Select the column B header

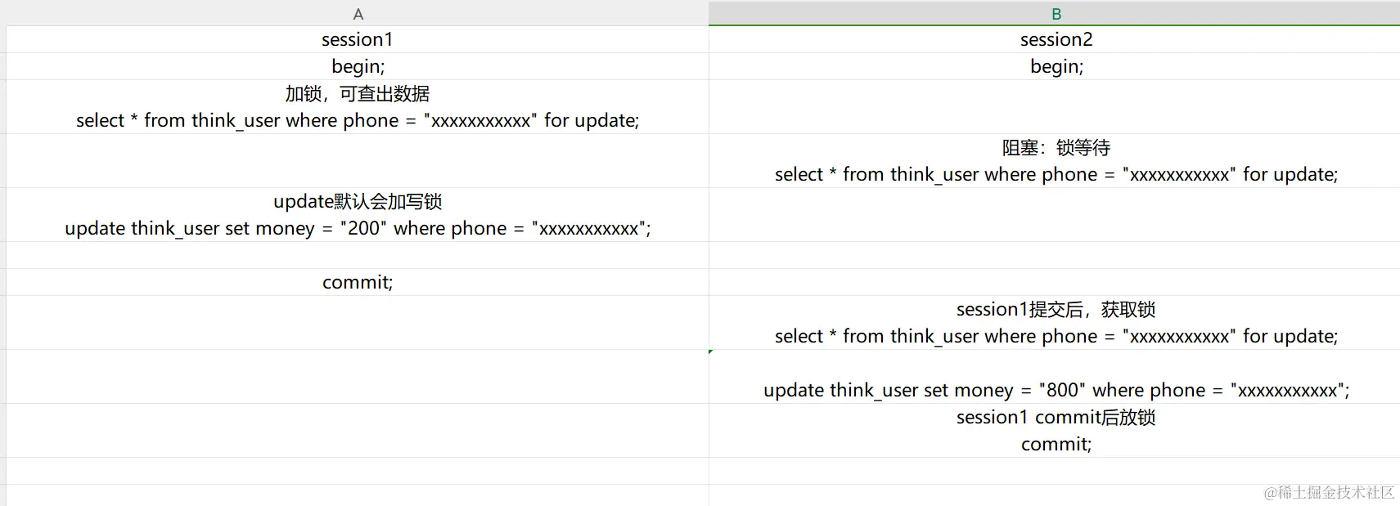coord(1056,14)
